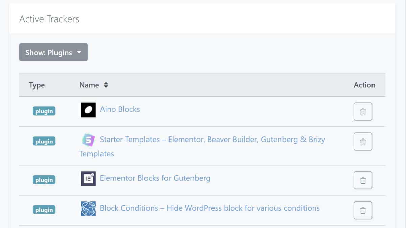Click the Action column header
The image size is (406, 228).
[x=364, y=85]
